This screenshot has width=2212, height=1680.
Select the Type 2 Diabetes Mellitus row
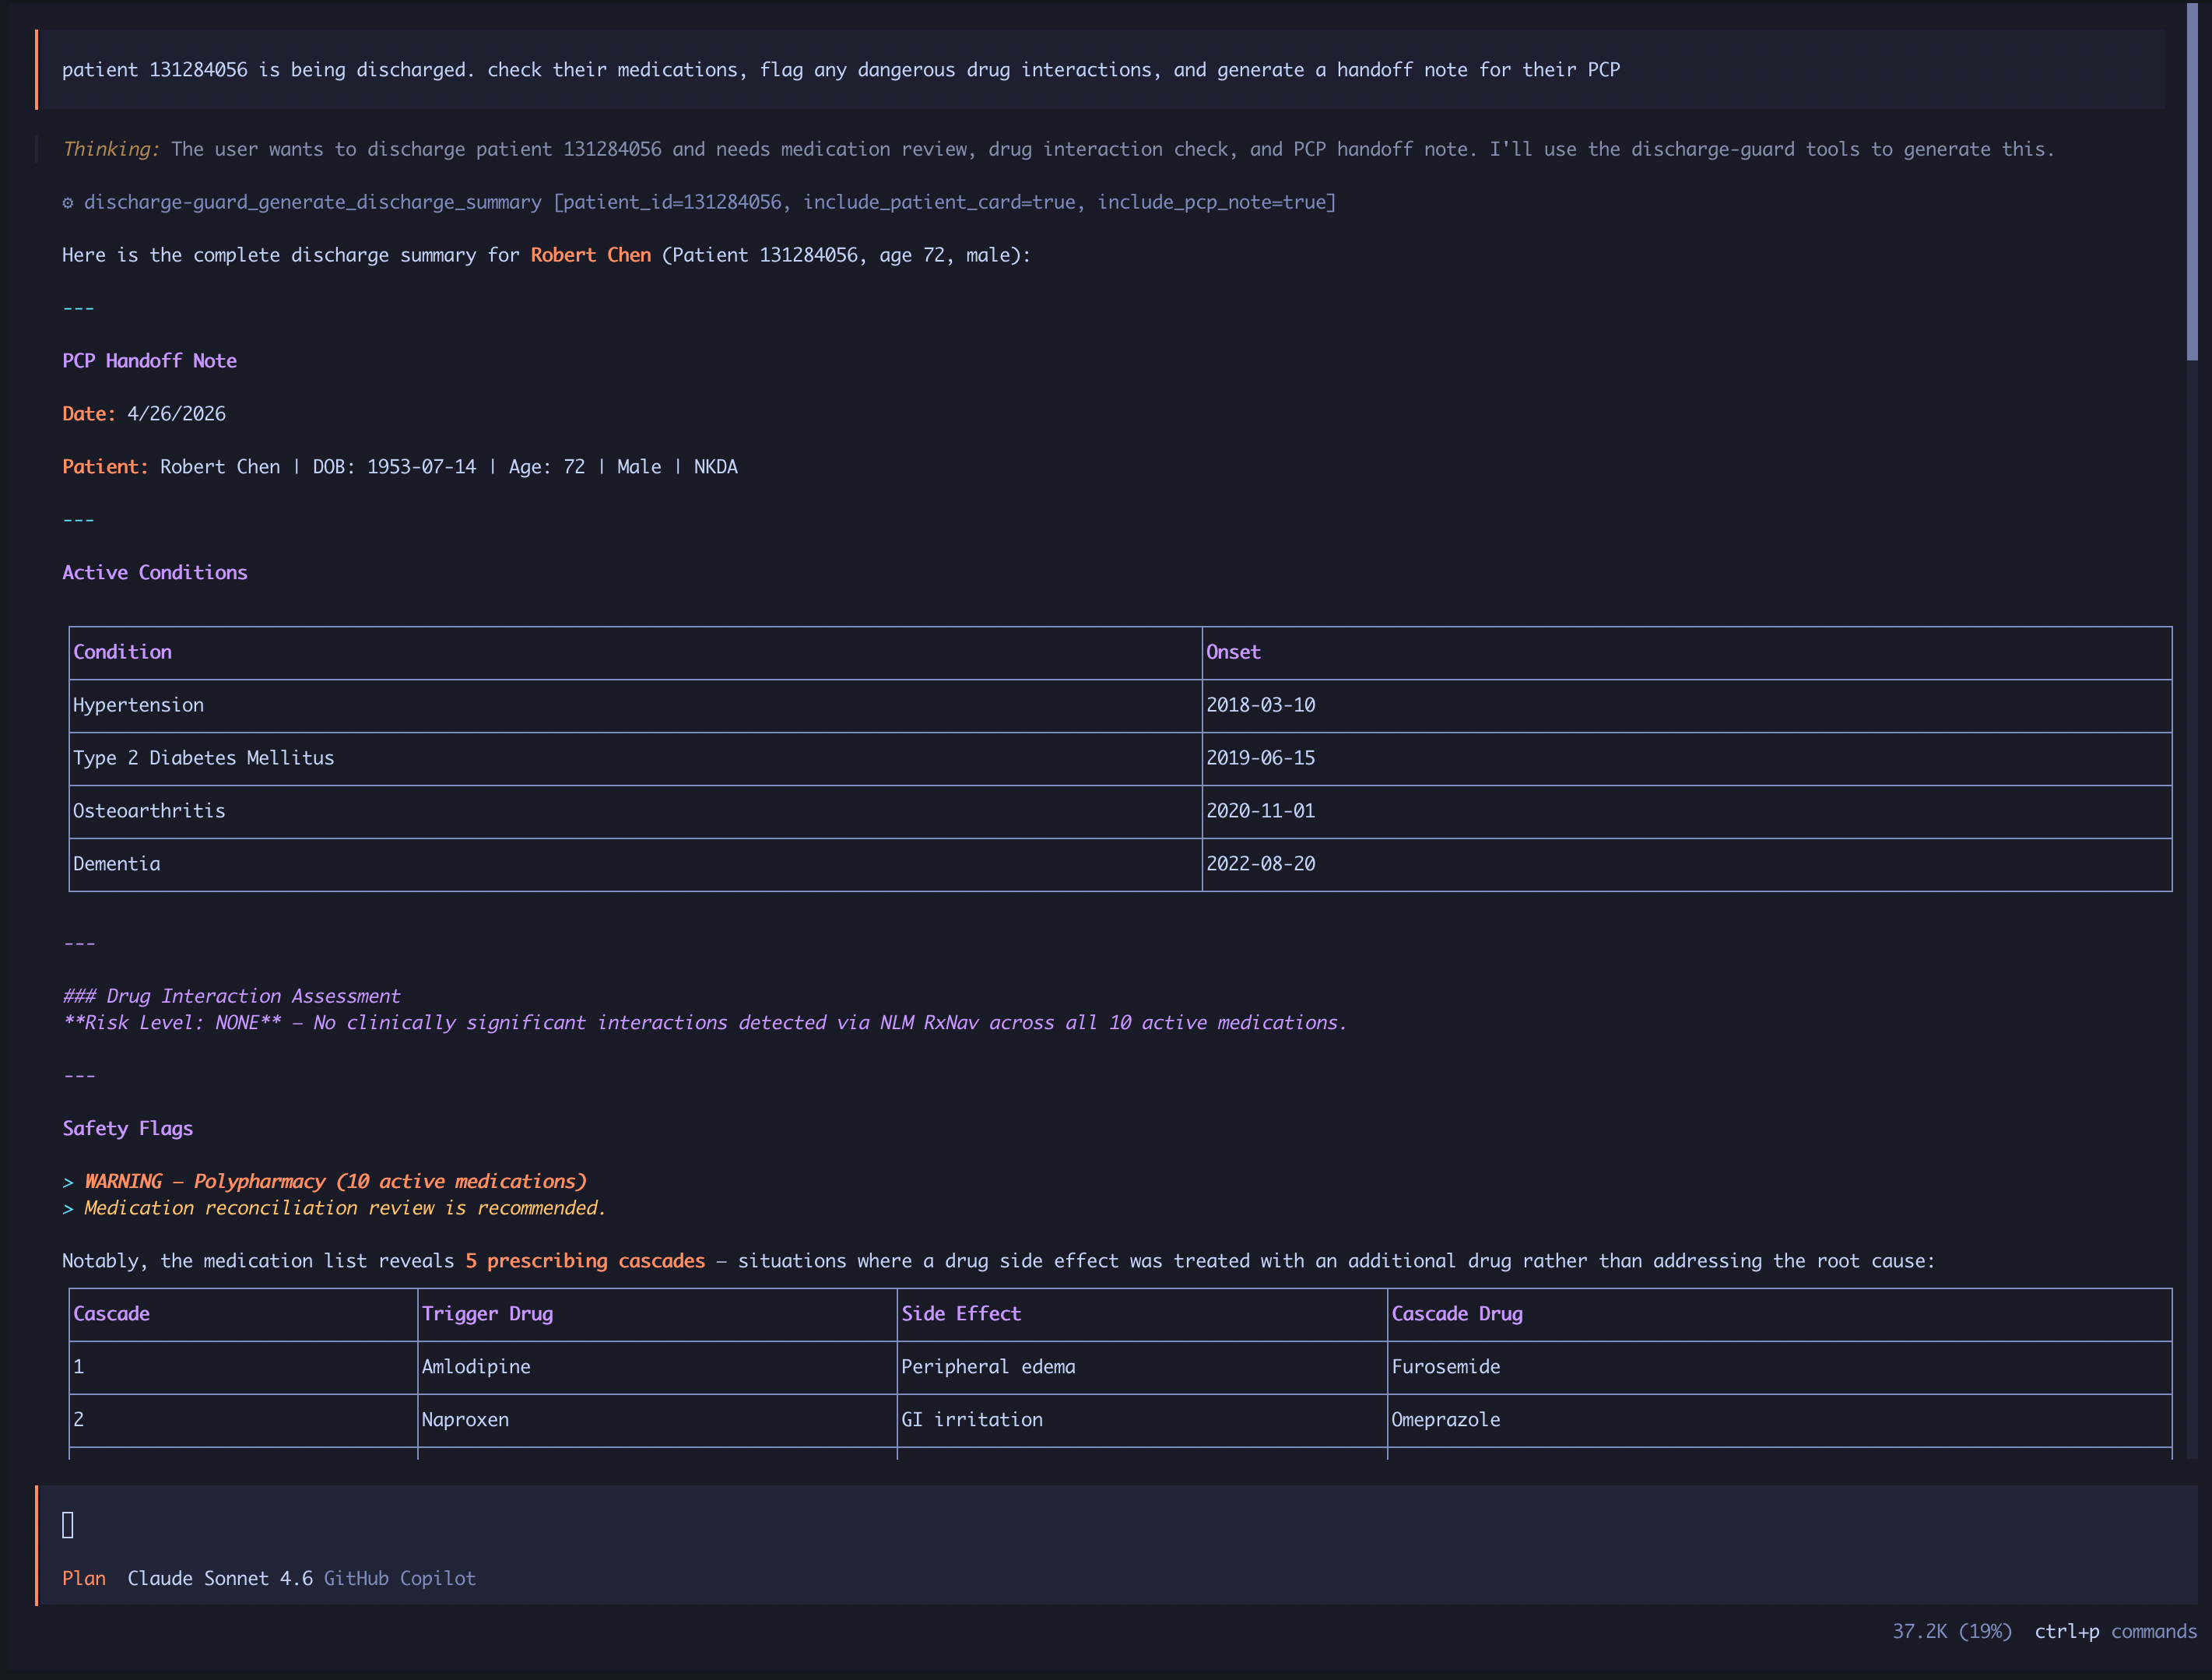[203, 758]
